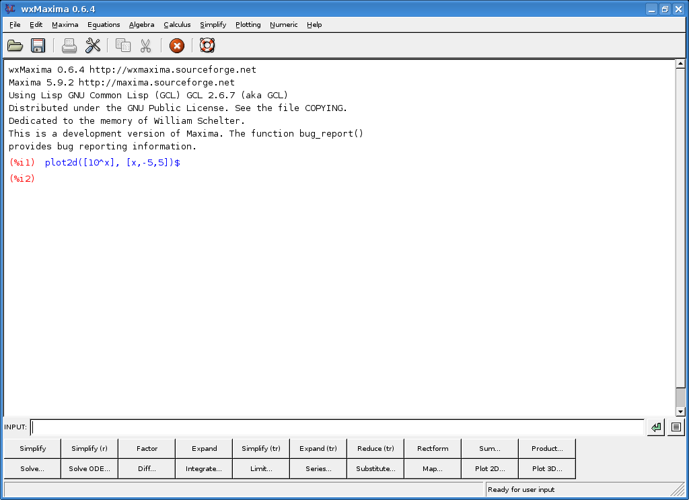Click the scrollbar up arrow
The height and width of the screenshot is (500, 689).
point(680,64)
